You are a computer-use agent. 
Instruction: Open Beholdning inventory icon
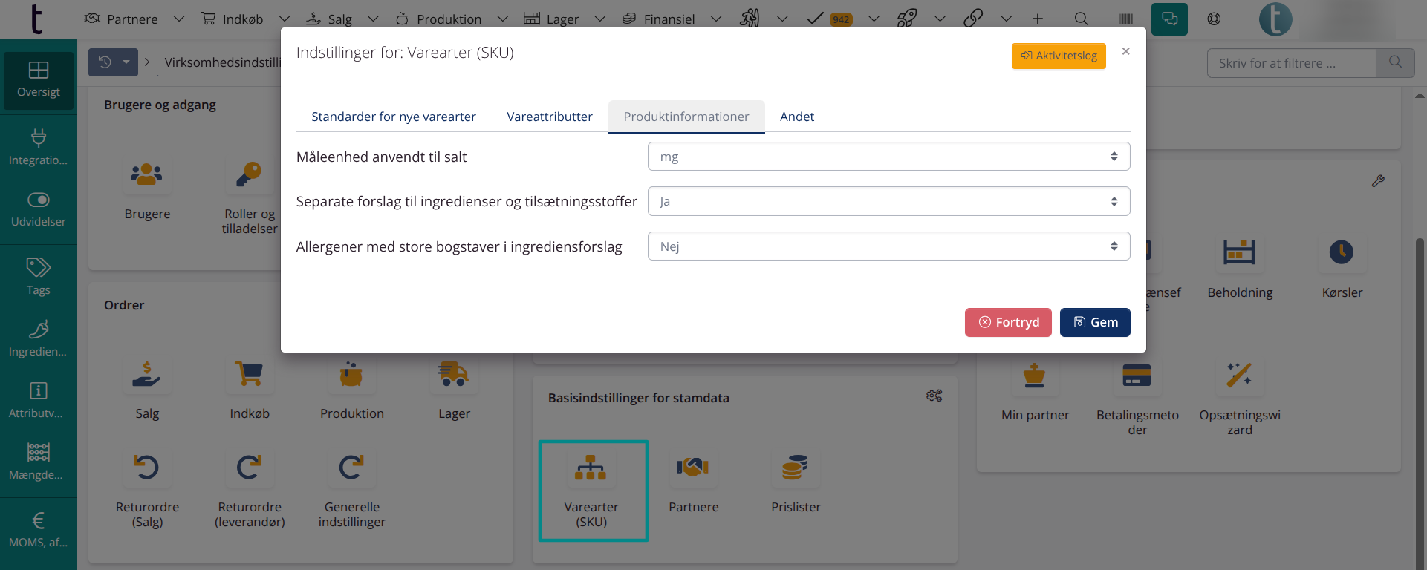1239,253
